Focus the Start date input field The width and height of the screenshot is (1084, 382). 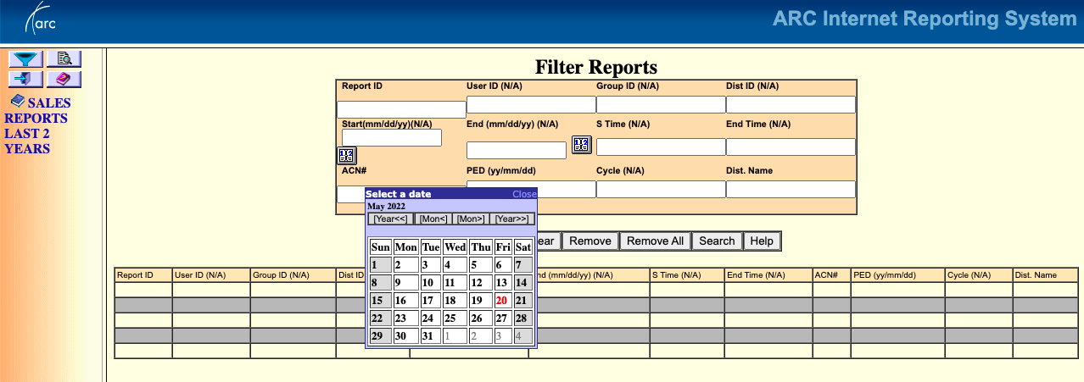[x=391, y=137]
